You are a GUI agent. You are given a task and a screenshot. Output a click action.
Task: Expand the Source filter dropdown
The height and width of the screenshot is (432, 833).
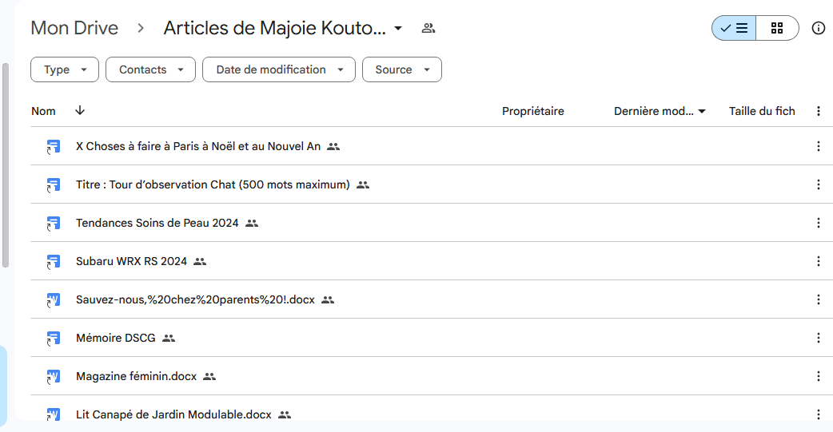click(401, 69)
